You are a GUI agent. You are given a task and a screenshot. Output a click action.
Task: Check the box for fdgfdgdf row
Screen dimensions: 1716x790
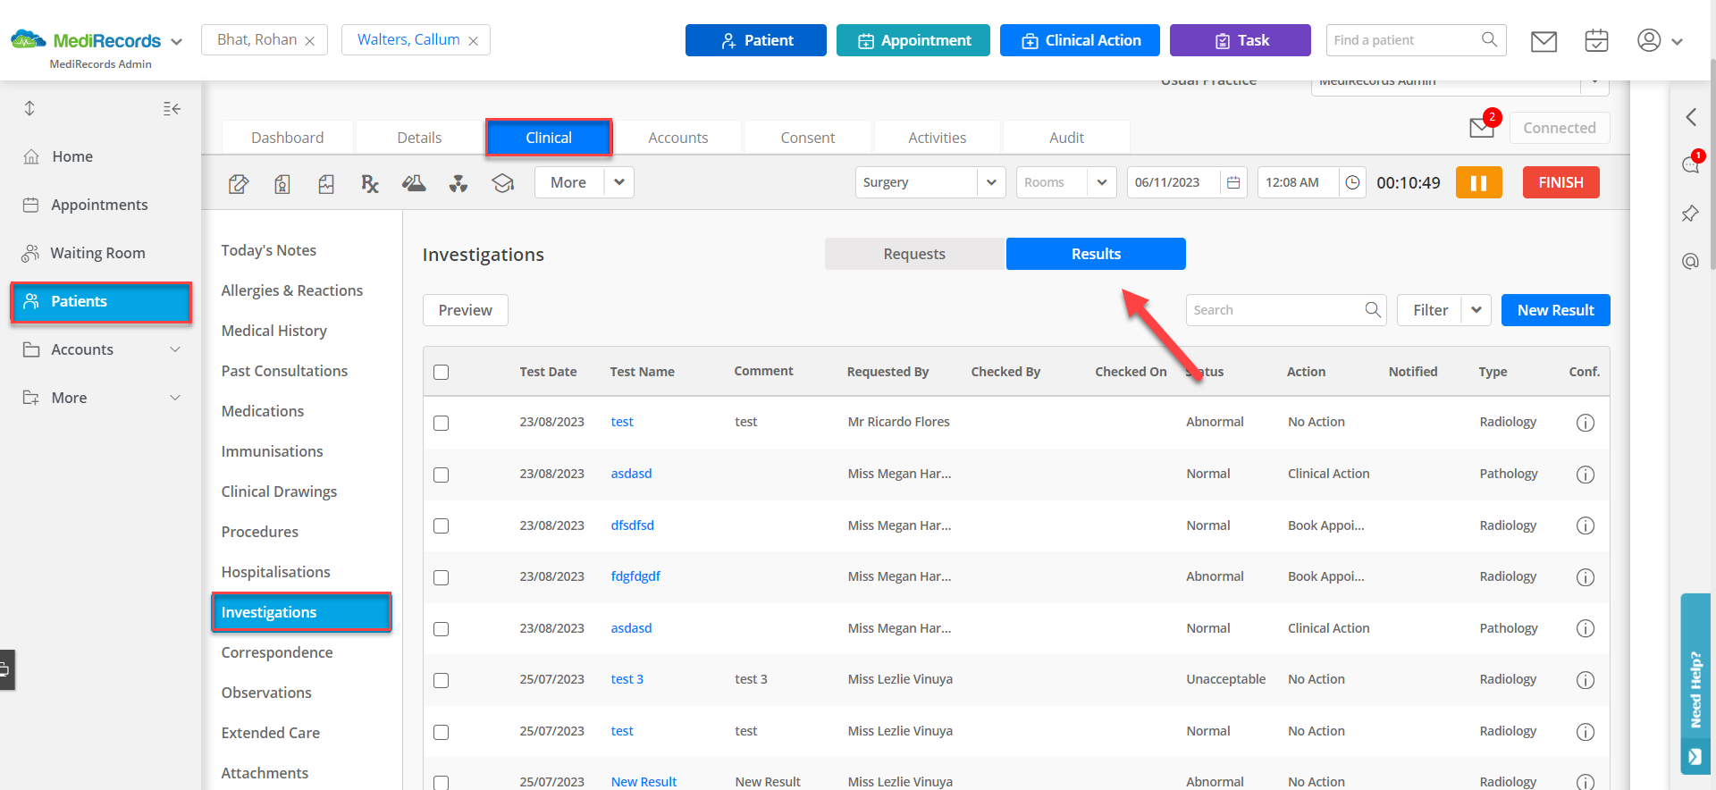coord(442,577)
